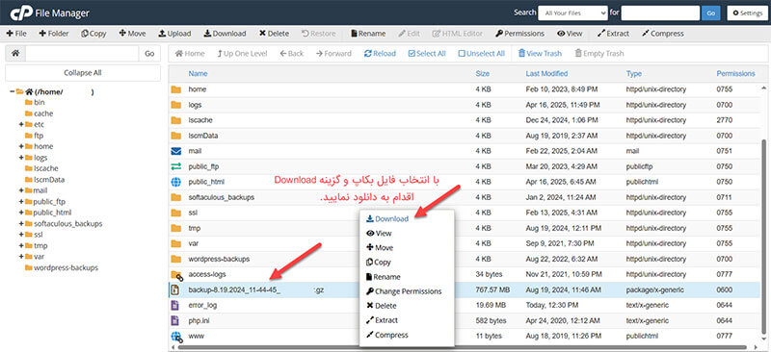This screenshot has width=771, height=352.
Task: Click Rename in the top toolbar
Action: click(x=368, y=34)
